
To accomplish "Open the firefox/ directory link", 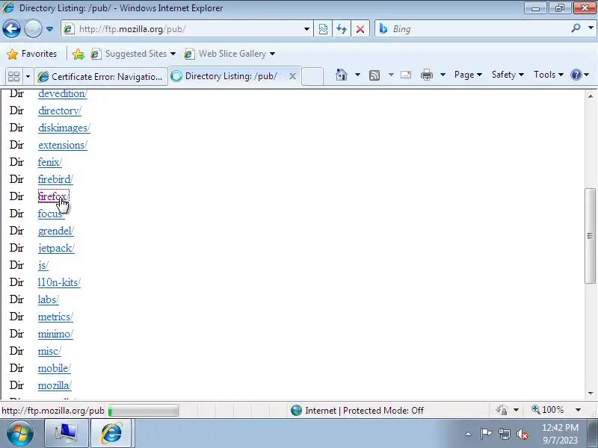I will pos(53,196).
